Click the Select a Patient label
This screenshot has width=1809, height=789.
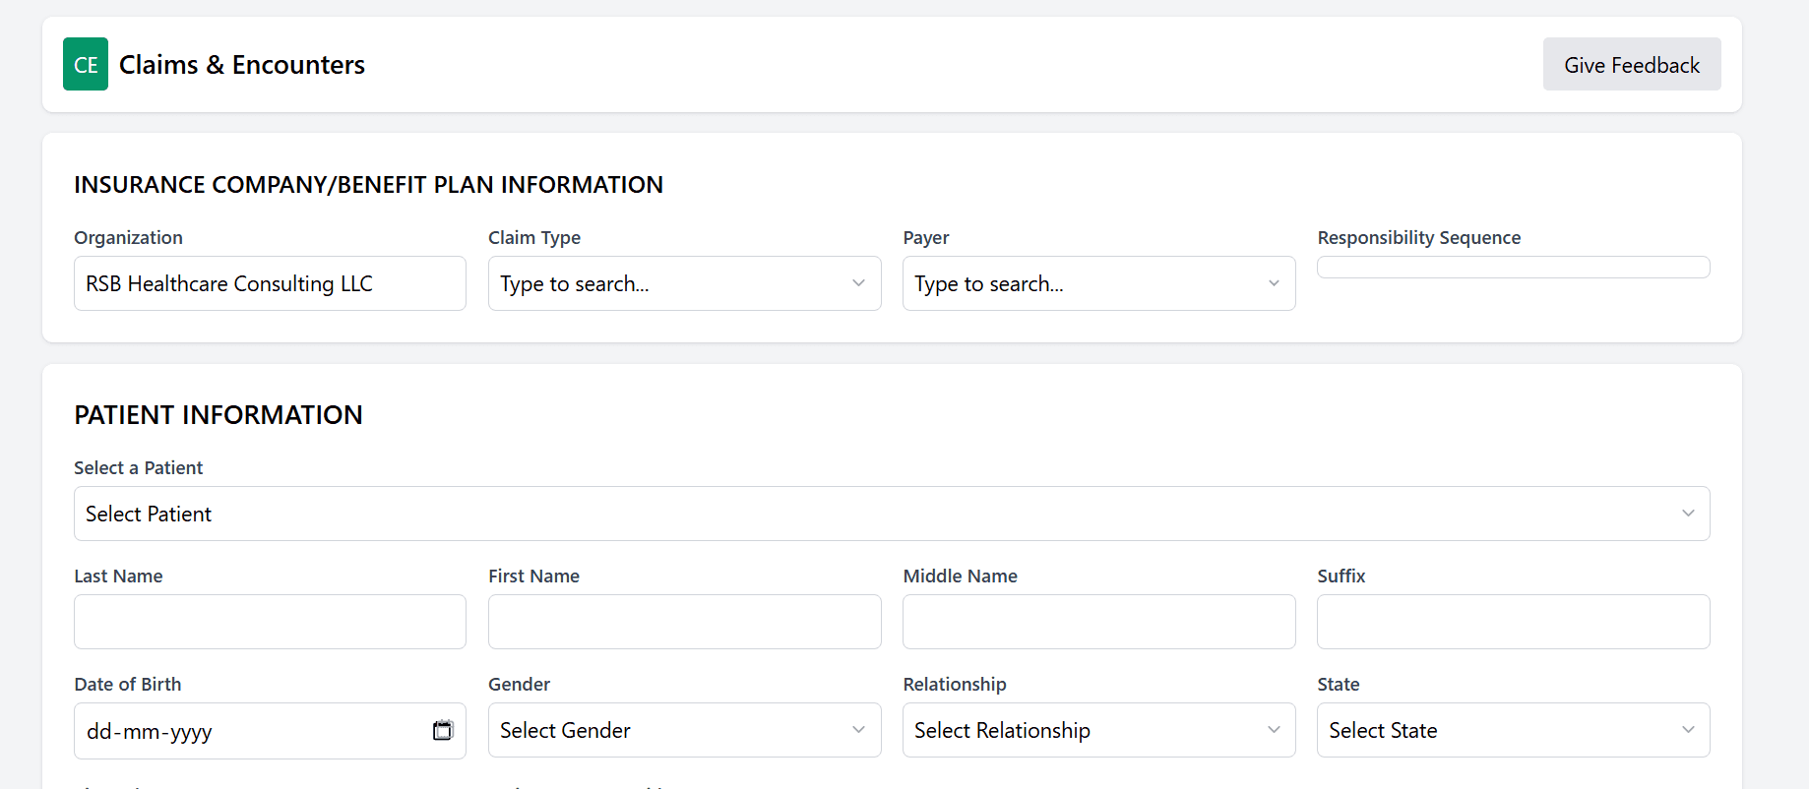[x=139, y=468]
